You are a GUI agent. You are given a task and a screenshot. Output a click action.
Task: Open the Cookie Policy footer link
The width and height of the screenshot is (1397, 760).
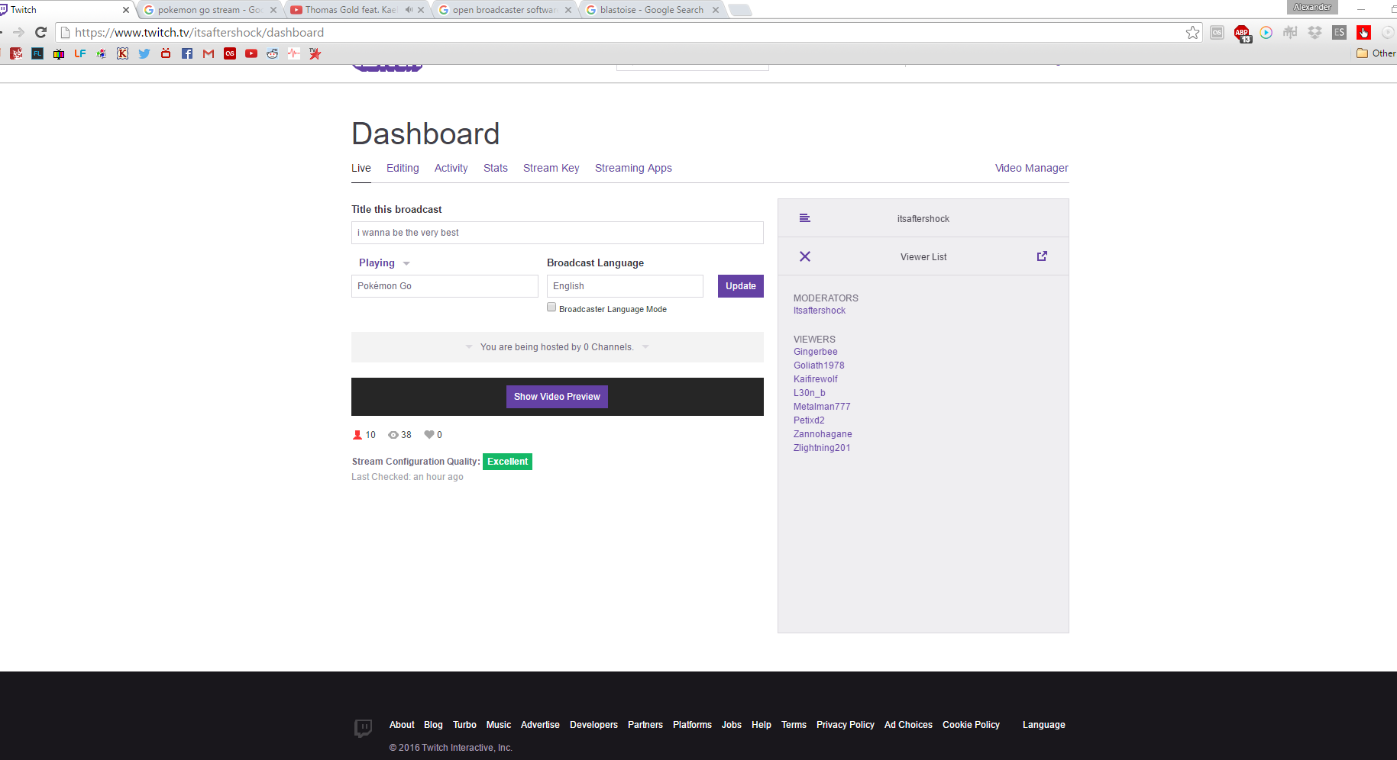pos(971,725)
